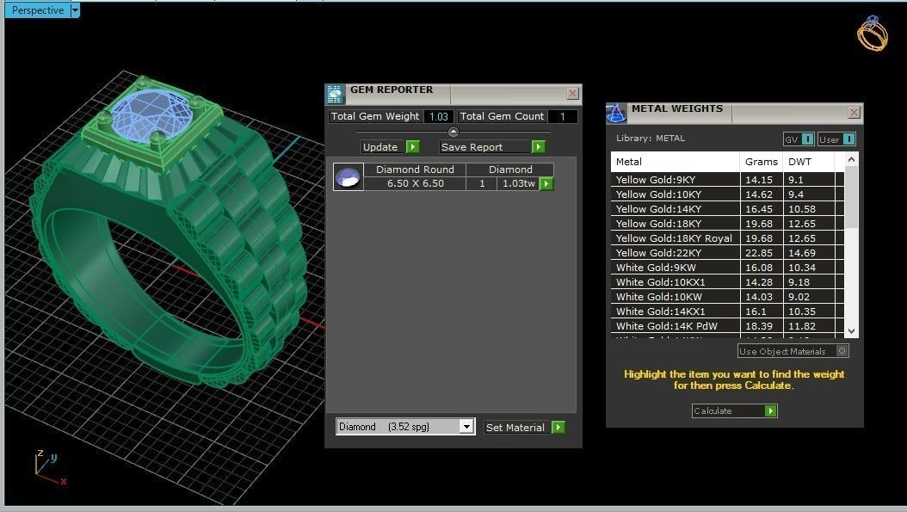Click the Perspective viewport label
Screen dimensions: 907x512
coord(38,9)
